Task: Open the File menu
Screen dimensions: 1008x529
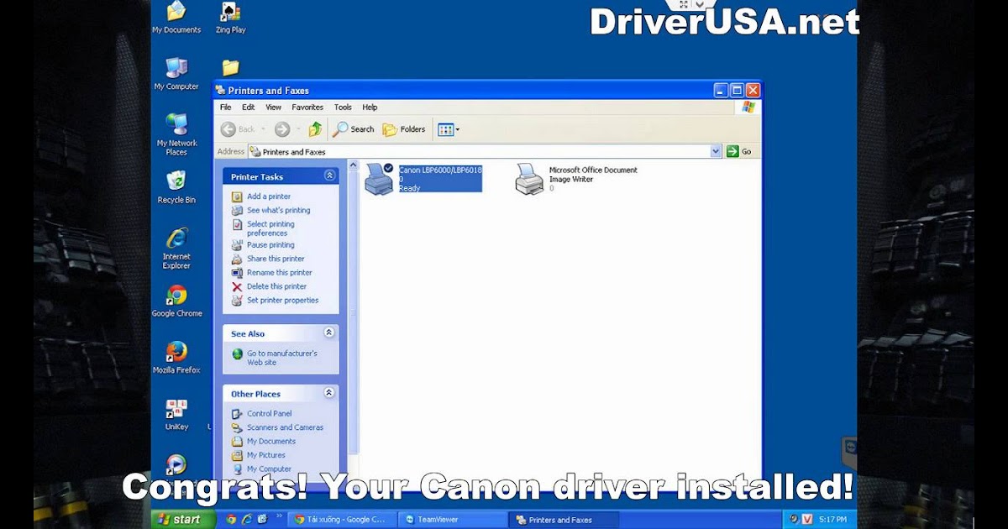Action: (x=226, y=107)
